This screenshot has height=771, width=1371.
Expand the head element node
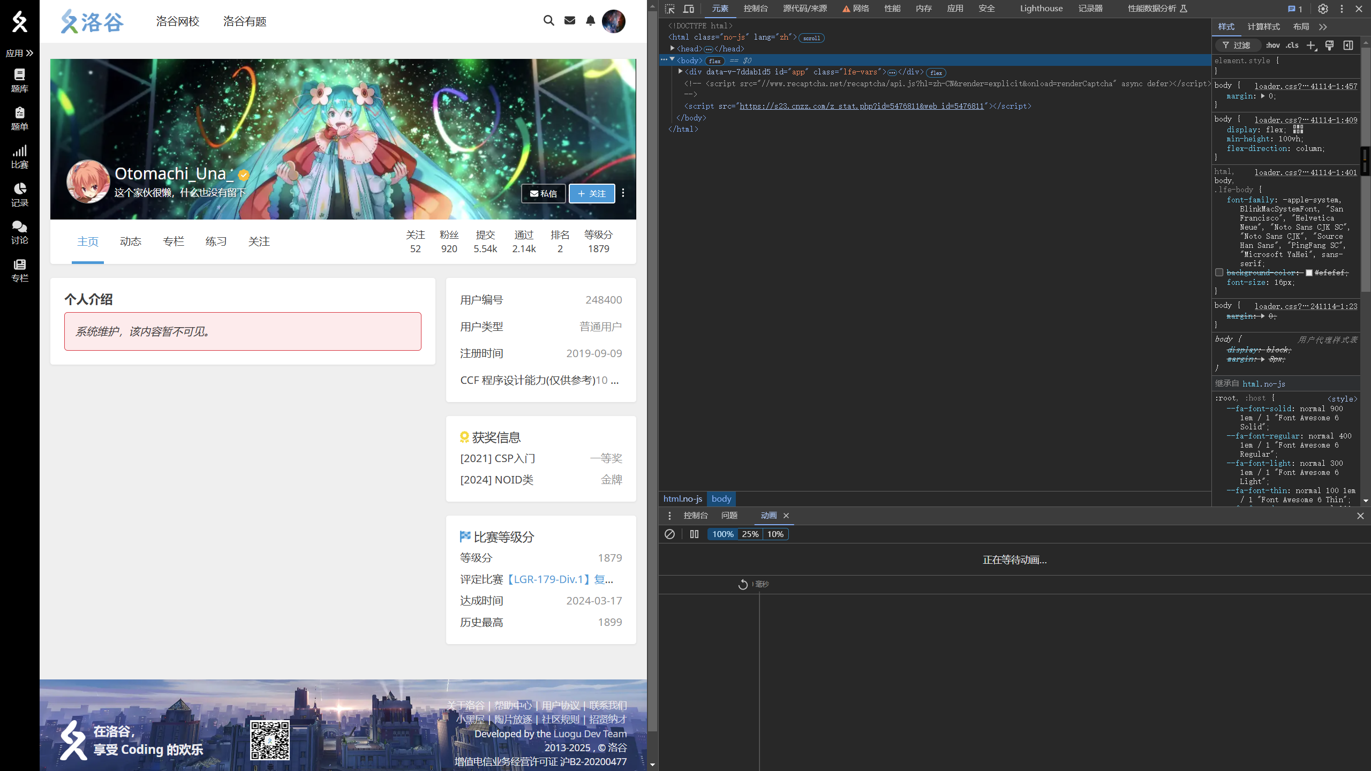pos(673,49)
